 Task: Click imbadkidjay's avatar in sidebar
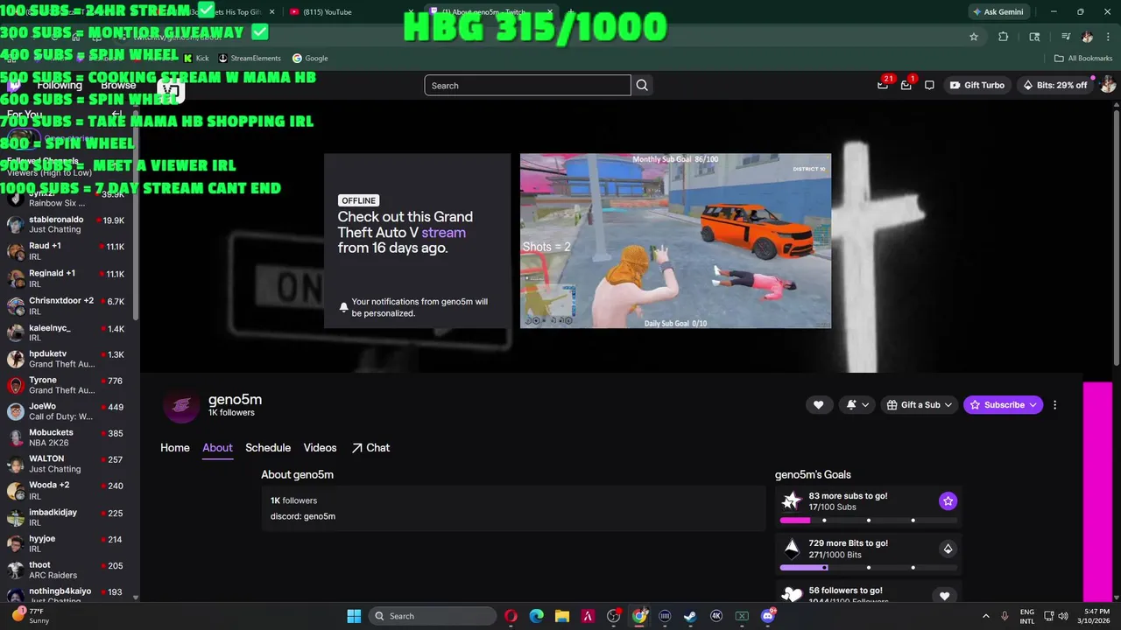coord(15,517)
